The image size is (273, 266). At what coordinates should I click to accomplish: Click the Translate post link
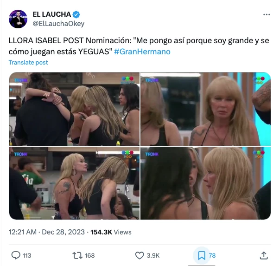pyautogui.click(x=28, y=63)
